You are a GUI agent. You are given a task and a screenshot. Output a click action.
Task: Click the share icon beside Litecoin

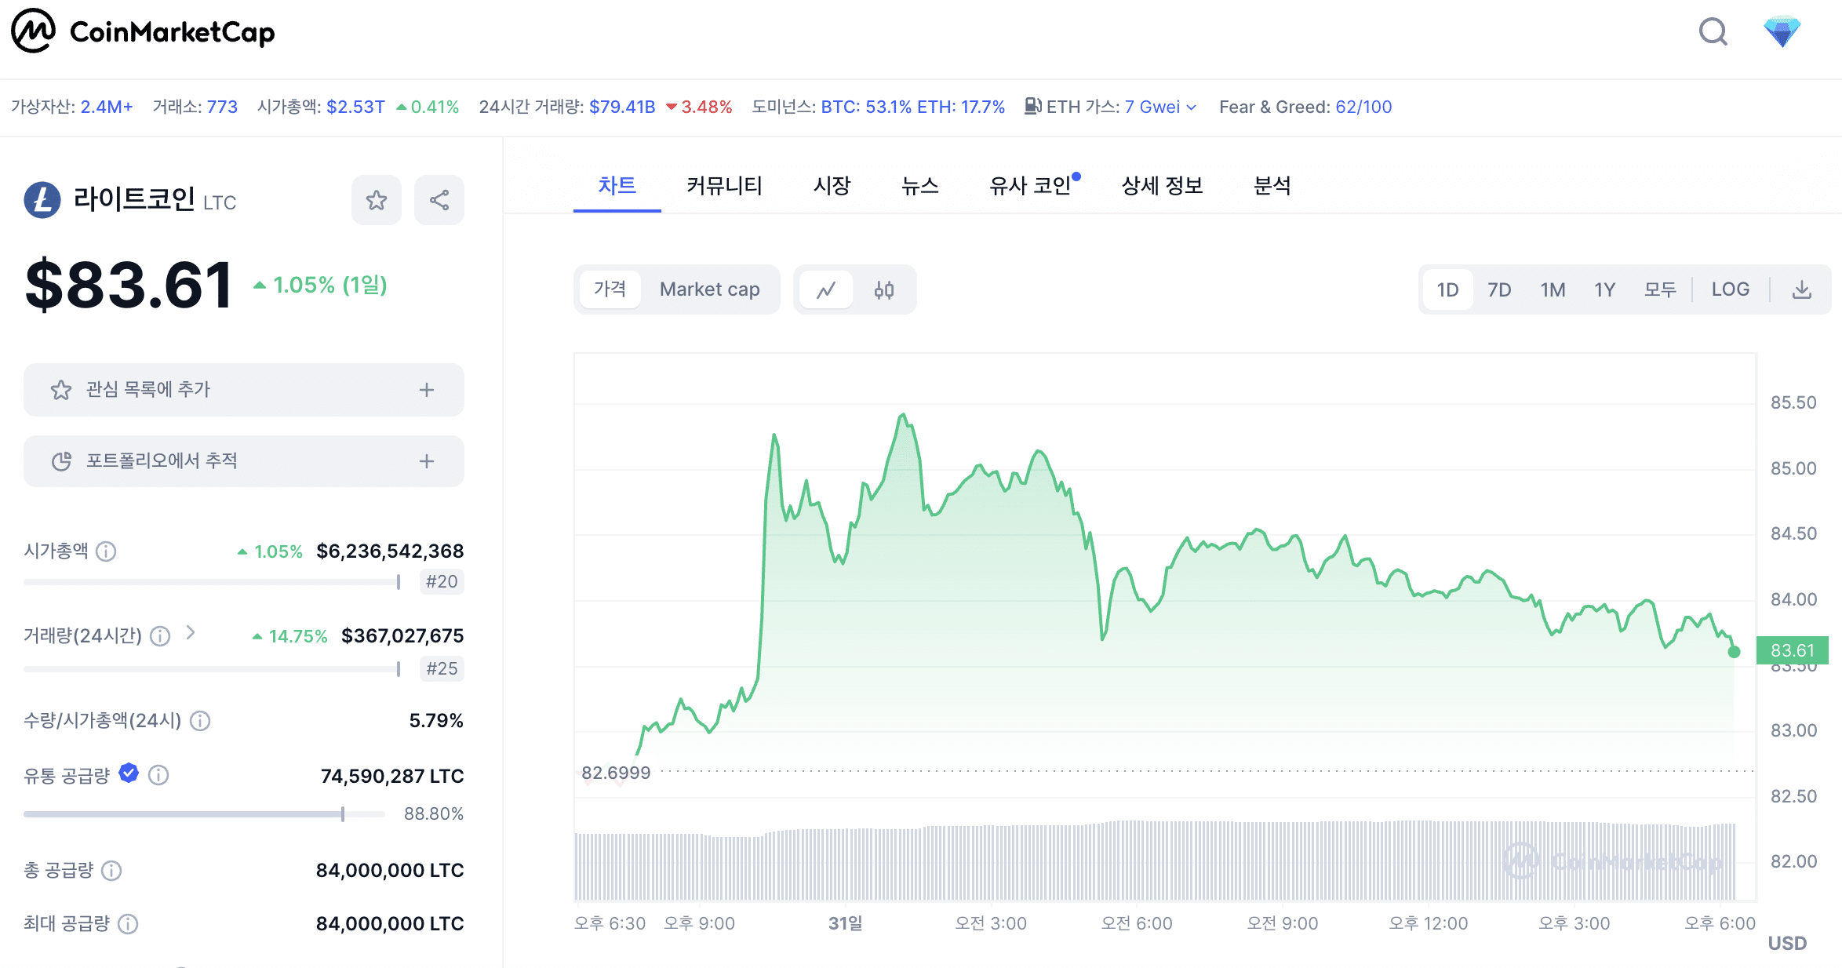pos(439,200)
